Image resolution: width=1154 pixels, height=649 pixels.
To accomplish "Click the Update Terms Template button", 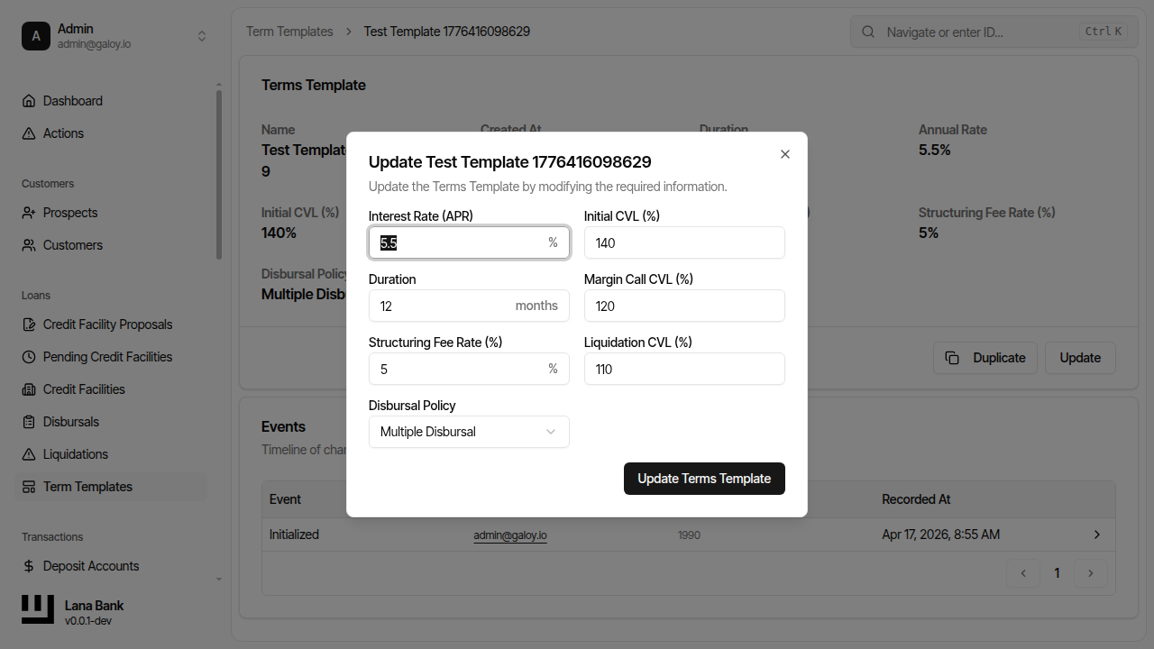I will click(x=704, y=478).
